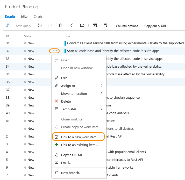Image resolution: width=185 pixels, height=180 pixels.
Task: Click the New state of row 40
Action: pos(31,113)
